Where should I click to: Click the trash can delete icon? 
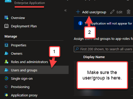coord(129,12)
